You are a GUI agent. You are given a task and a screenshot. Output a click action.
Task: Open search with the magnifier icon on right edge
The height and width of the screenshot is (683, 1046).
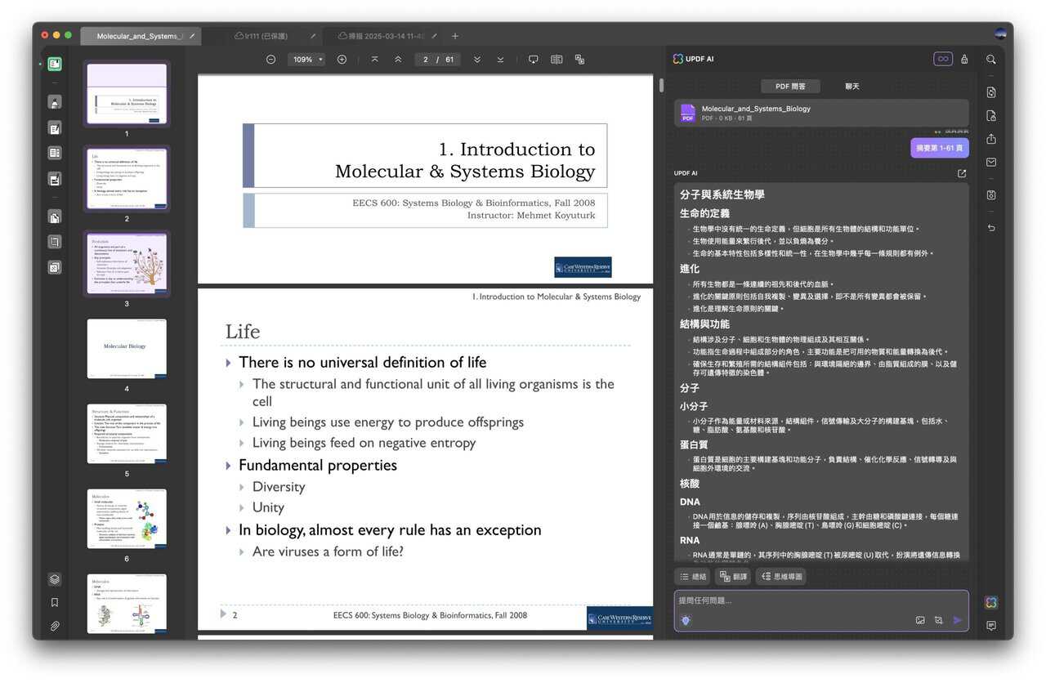pos(990,59)
